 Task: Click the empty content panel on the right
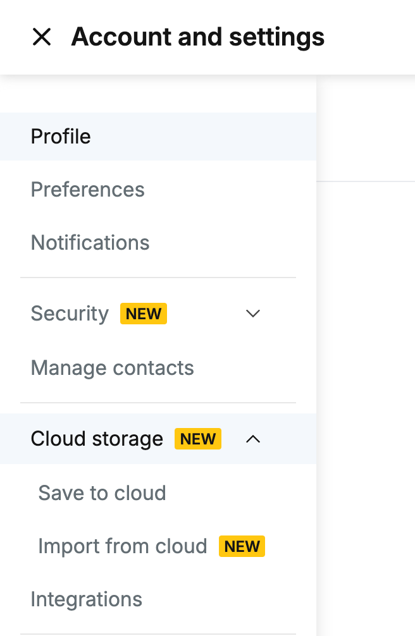[366, 406]
